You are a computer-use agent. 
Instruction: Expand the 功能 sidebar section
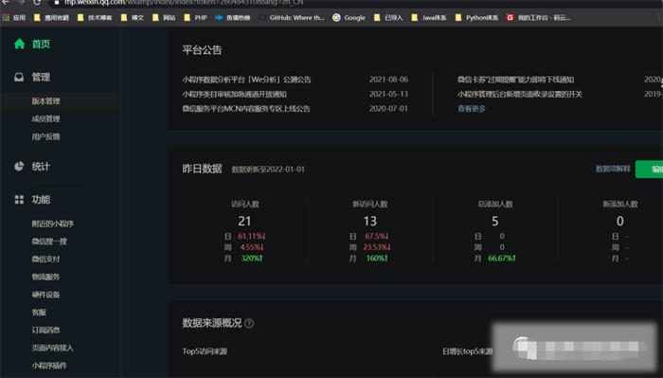41,200
